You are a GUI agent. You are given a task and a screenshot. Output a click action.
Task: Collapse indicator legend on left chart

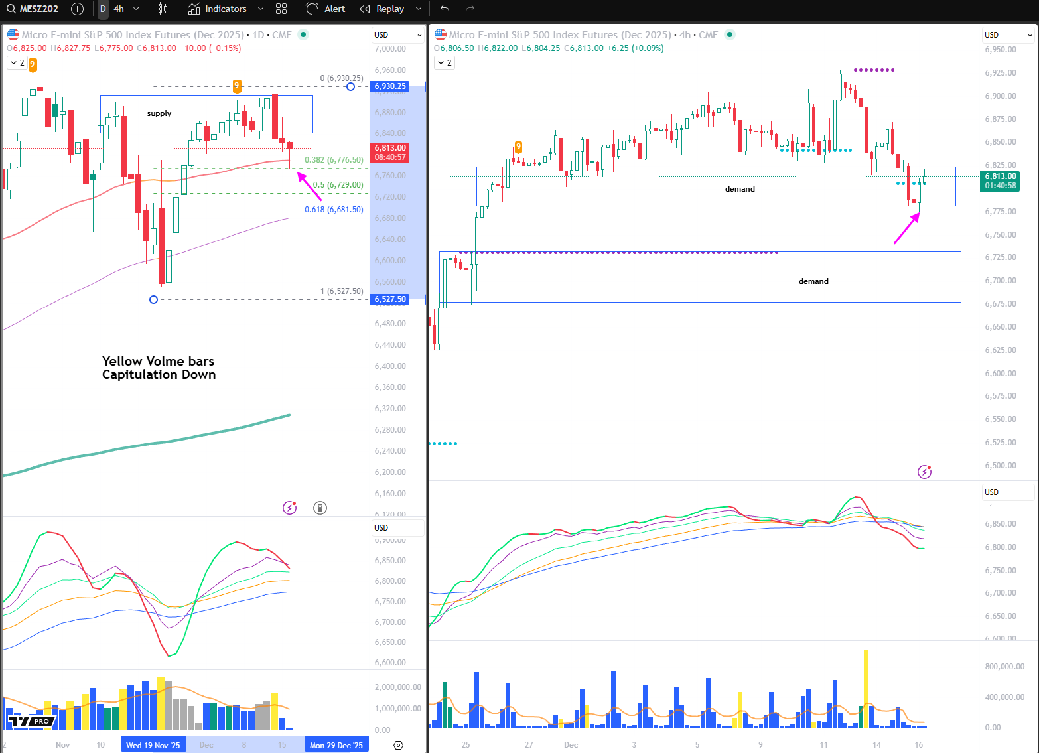point(17,63)
